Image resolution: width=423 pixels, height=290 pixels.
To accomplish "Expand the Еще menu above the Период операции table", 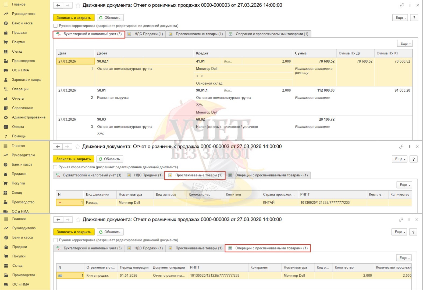I will click(404, 258).
